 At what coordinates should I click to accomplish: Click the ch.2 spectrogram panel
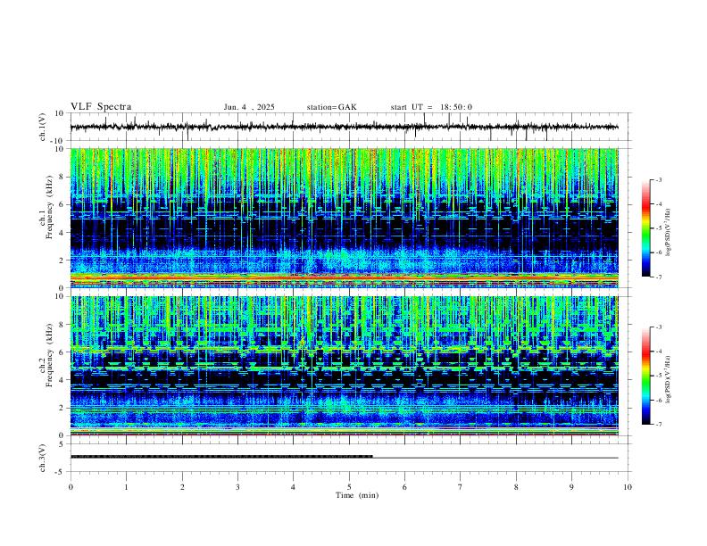click(344, 366)
